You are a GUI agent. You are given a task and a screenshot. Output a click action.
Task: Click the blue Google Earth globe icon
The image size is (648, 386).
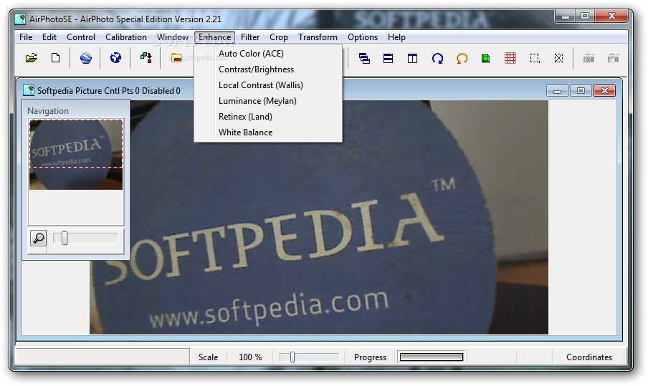(x=86, y=58)
